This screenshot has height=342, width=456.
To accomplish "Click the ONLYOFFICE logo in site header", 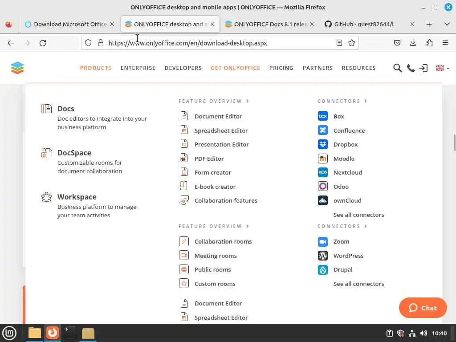I will point(17,68).
